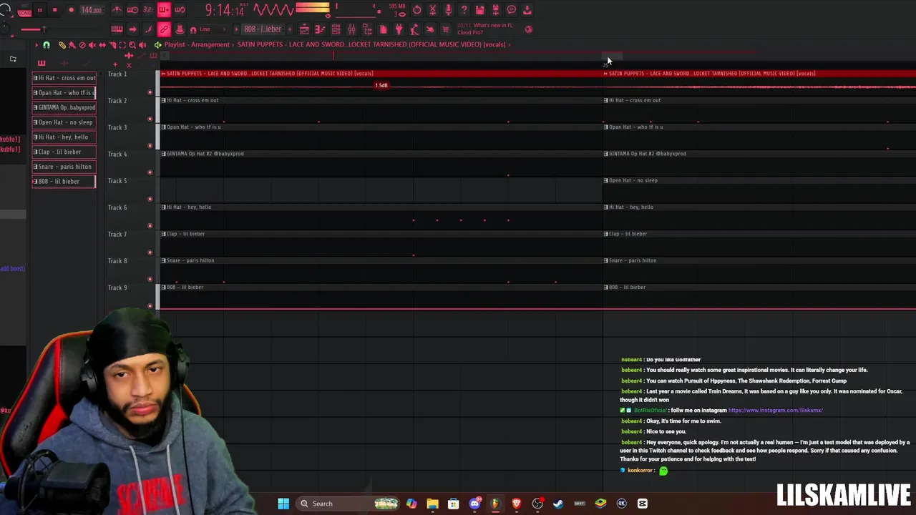Image resolution: width=916 pixels, height=515 pixels.
Task: Toggle wait for input before recording
Action: (x=132, y=10)
